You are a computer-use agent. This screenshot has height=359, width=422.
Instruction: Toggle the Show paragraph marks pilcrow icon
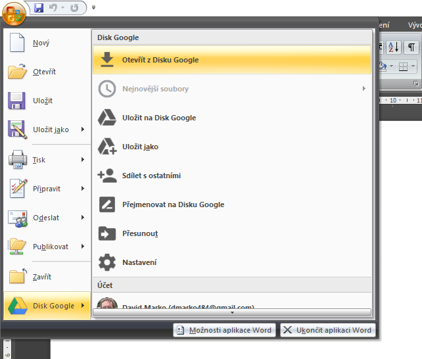coord(411,47)
